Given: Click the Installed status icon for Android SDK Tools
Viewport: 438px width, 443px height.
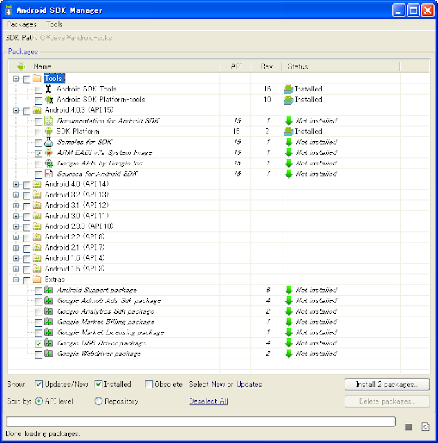Looking at the screenshot, I should tap(289, 89).
